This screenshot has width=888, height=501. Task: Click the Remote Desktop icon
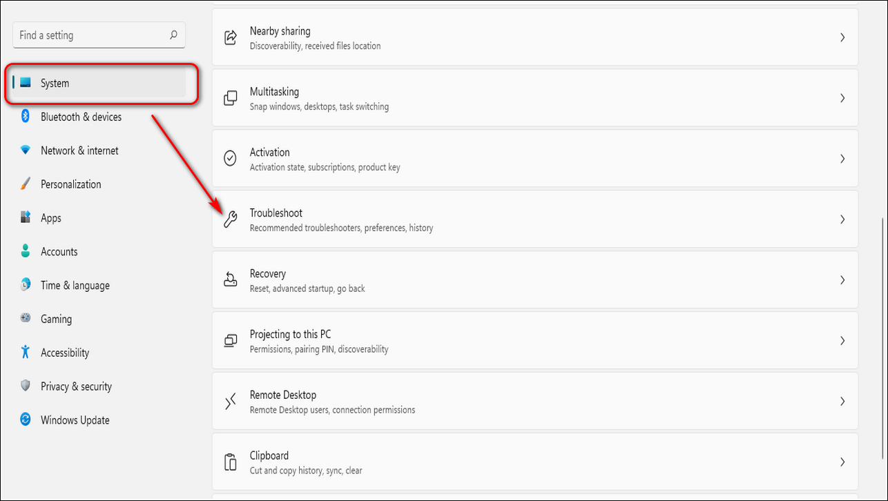click(x=231, y=402)
